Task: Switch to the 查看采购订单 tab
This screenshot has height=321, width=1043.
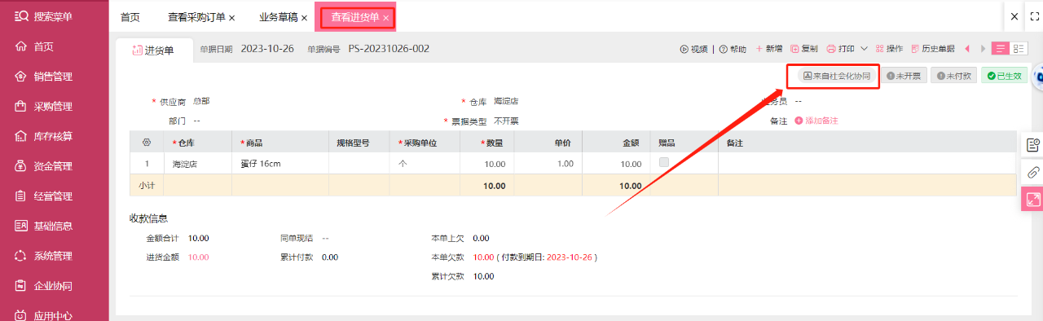Action: pos(197,16)
